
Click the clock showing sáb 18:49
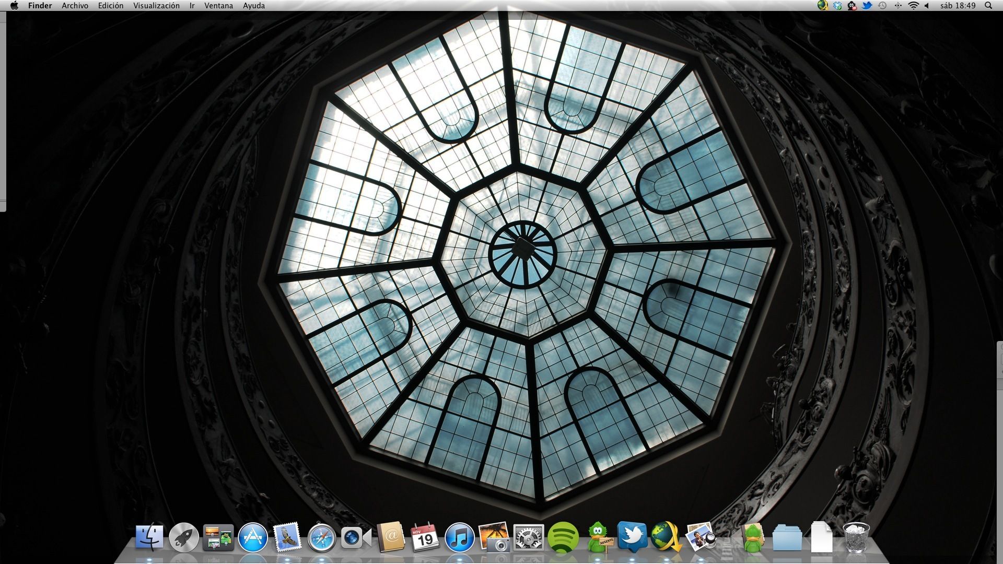(x=958, y=6)
